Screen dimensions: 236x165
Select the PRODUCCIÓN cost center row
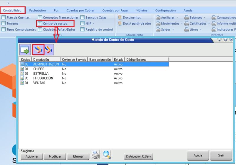click(x=43, y=78)
